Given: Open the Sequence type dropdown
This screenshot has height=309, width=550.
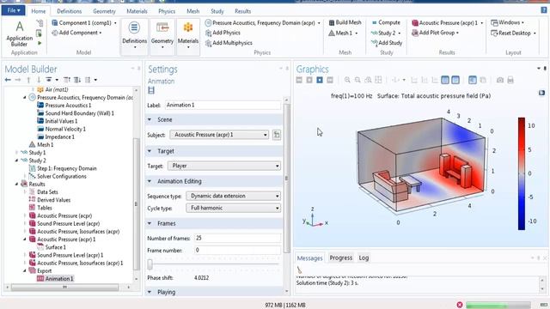Looking at the screenshot, I should click(234, 196).
